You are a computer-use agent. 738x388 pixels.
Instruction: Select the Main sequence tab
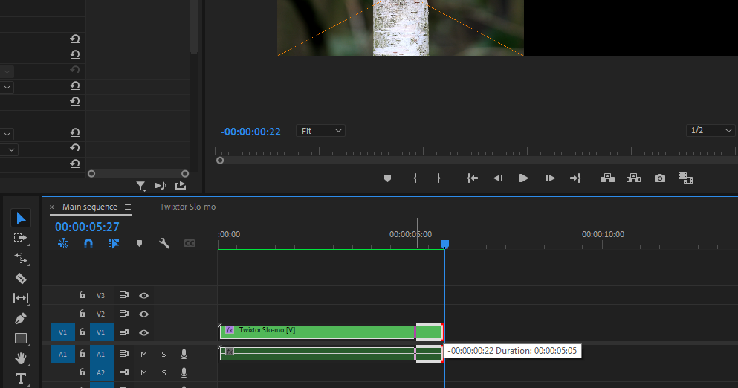pyautogui.click(x=90, y=207)
